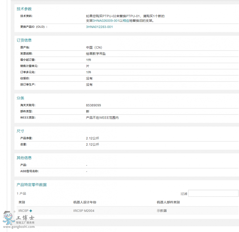Image resolution: width=239 pixels, height=232 pixels.
Task: Click the 分类 section heading
Action: pyautogui.click(x=20, y=98)
